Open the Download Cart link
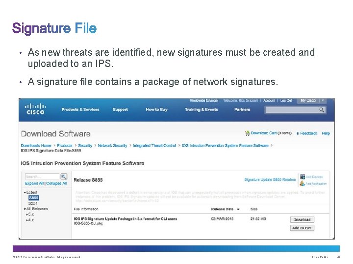This screenshot has height=264, width=353. click(x=264, y=133)
